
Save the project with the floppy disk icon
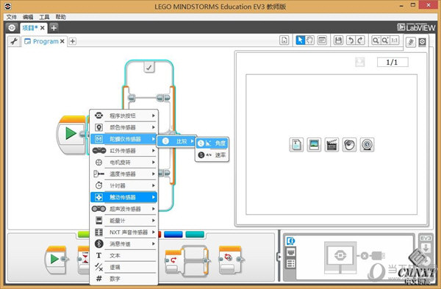[x=338, y=40]
